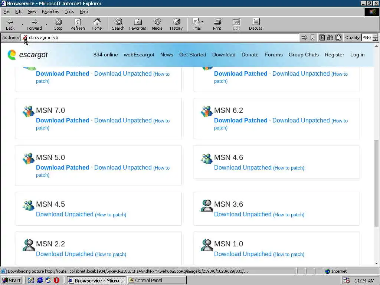Click the MSN 2.2 messenger icon

28,245
